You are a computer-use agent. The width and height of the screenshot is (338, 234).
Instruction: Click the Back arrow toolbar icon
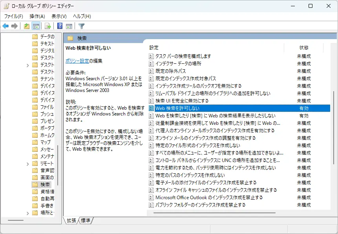coord(5,26)
